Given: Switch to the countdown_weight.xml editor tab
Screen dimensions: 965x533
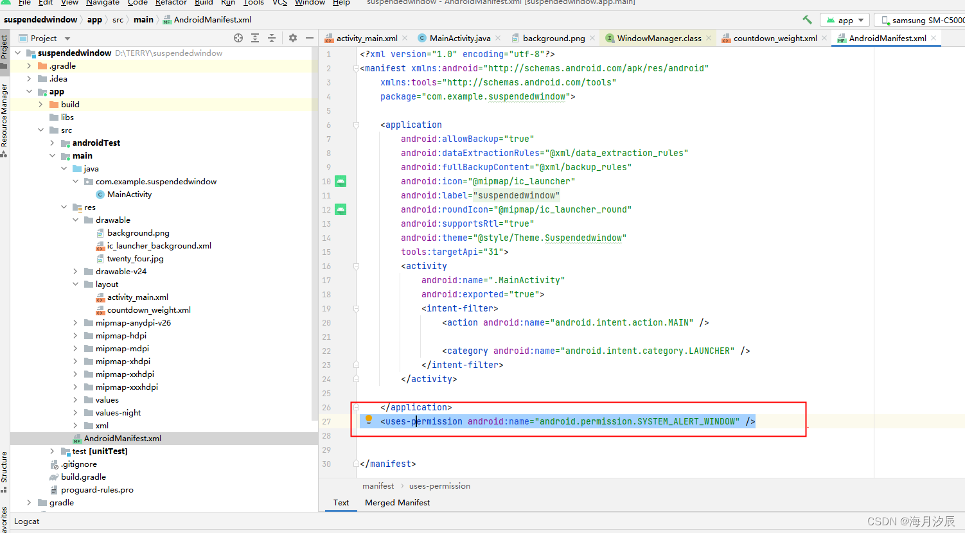Looking at the screenshot, I should tap(775, 38).
